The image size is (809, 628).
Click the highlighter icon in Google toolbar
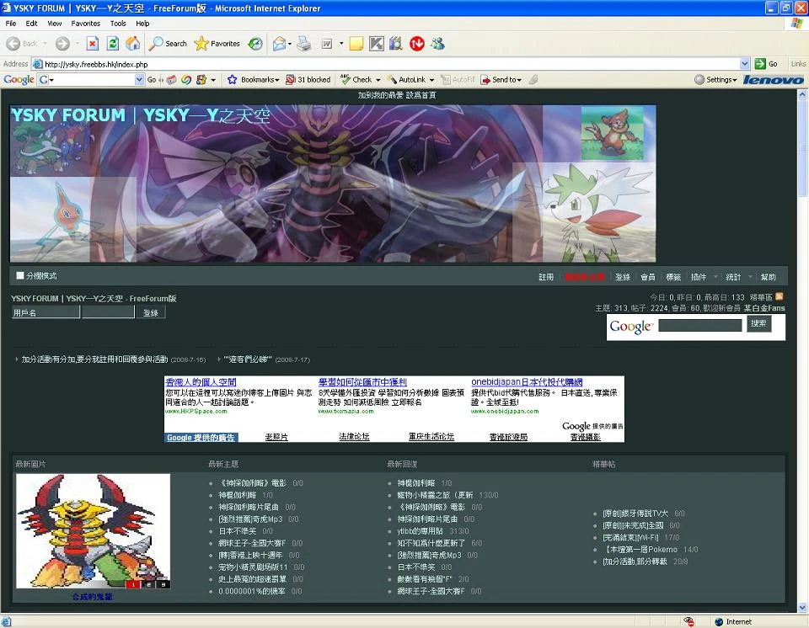pyautogui.click(x=533, y=79)
